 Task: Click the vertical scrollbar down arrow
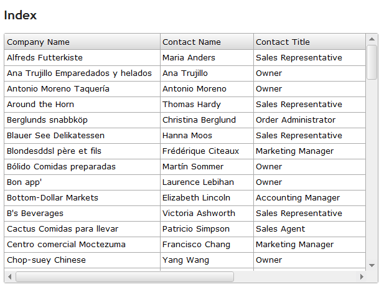coord(372,265)
